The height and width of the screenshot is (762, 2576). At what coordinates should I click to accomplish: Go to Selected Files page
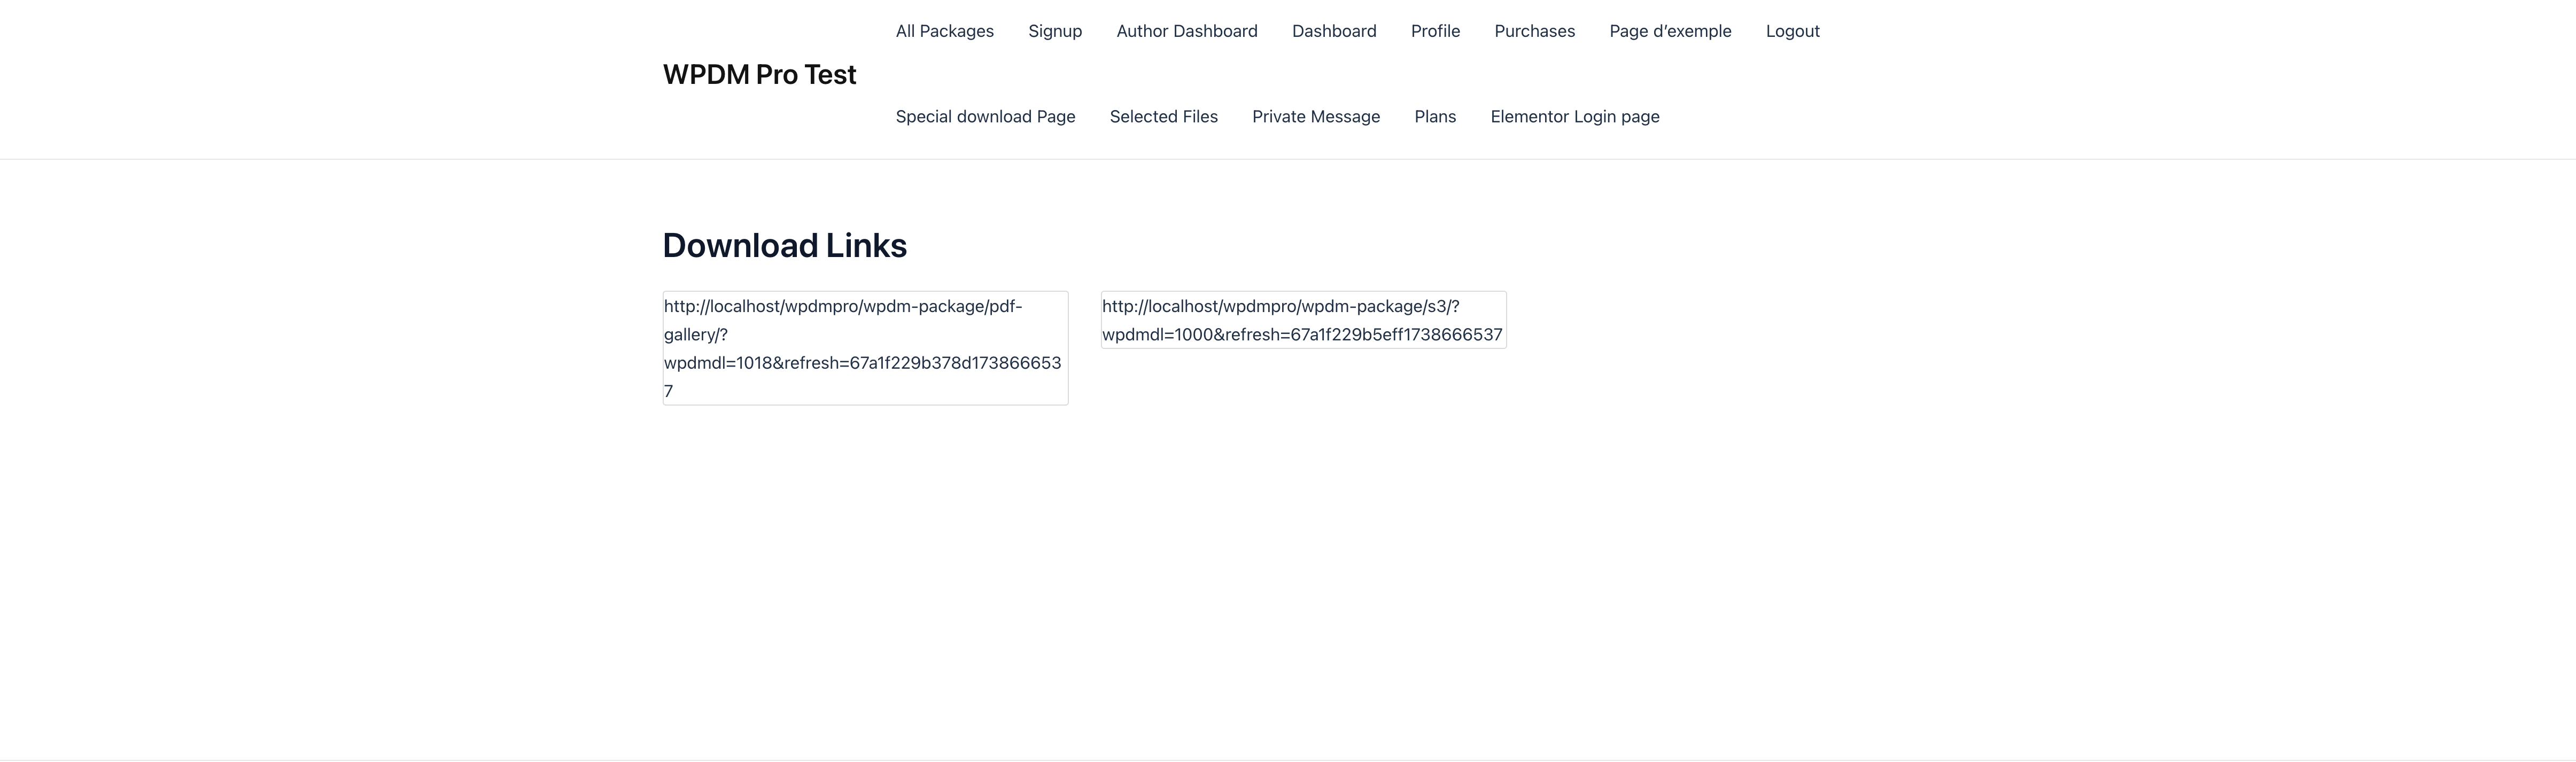[1163, 117]
